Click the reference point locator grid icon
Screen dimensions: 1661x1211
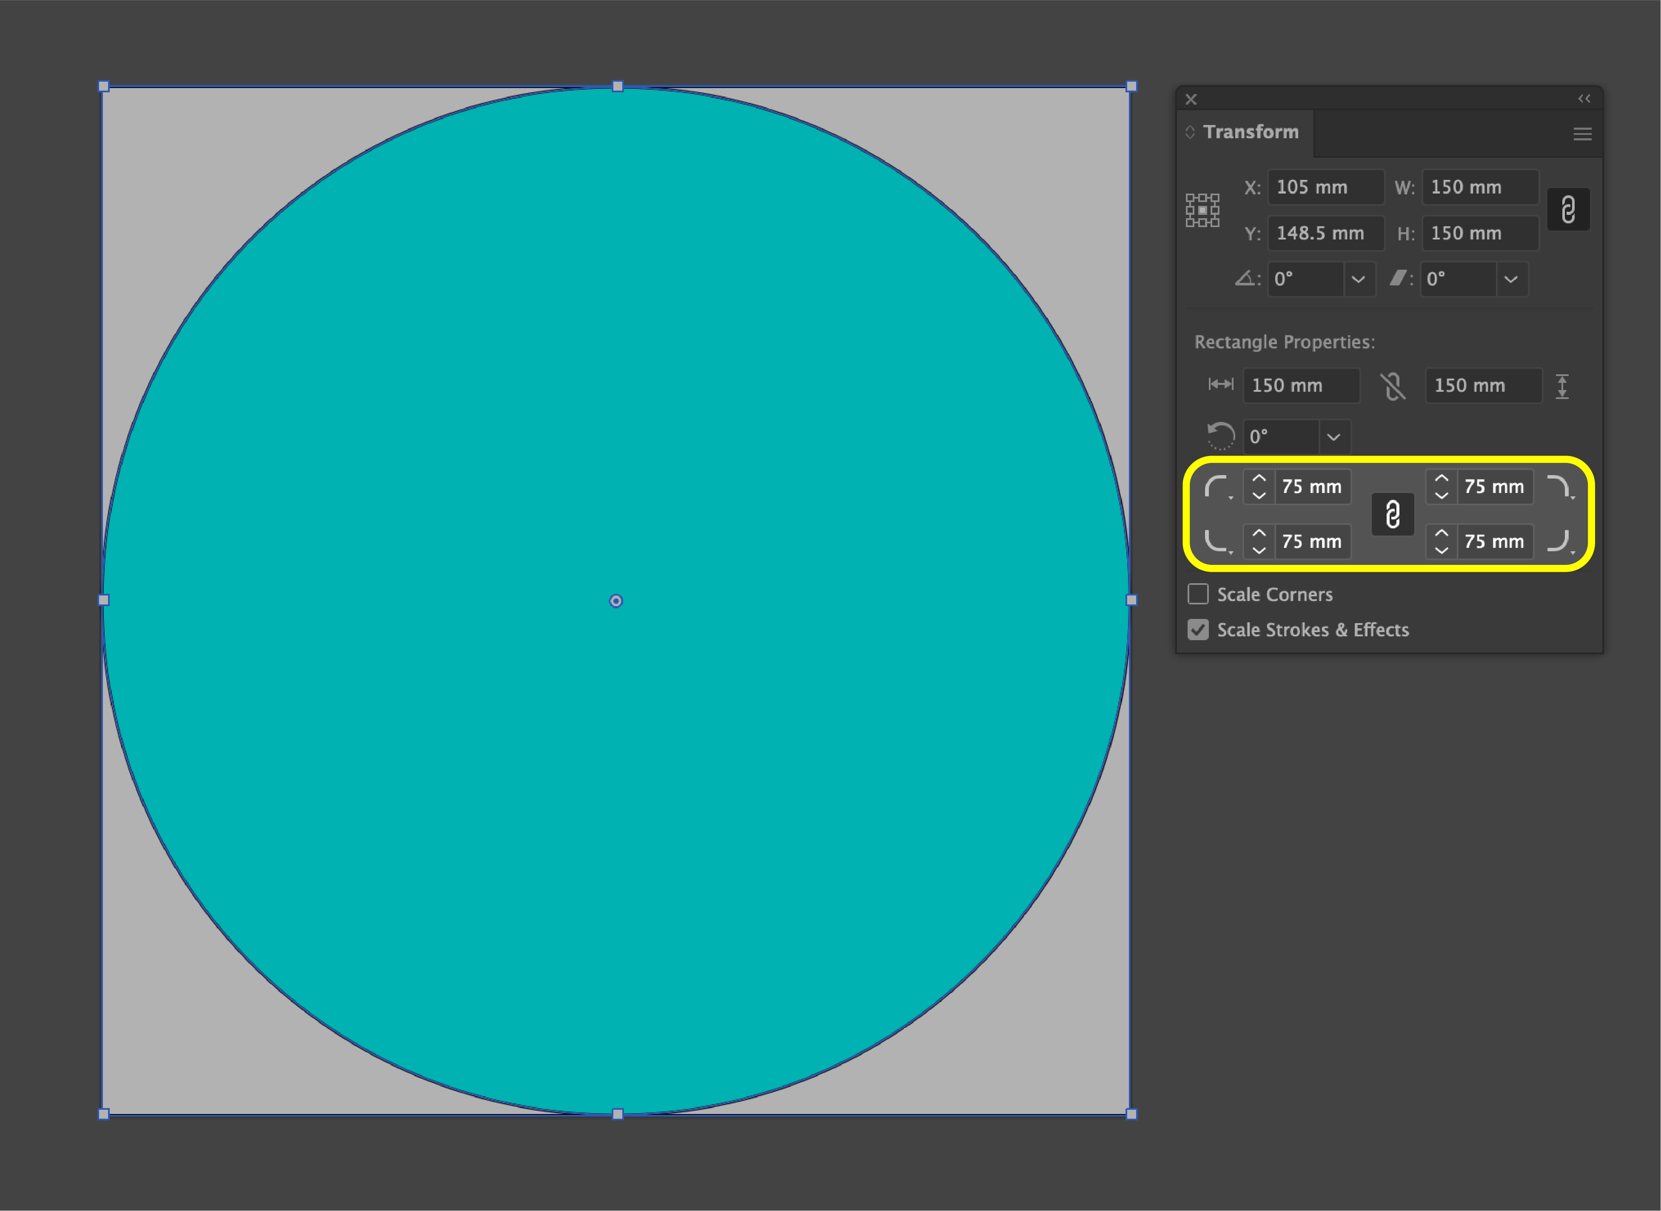point(1202,211)
